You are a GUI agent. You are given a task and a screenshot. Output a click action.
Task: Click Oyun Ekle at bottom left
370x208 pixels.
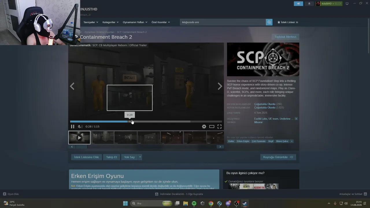pos(11,194)
